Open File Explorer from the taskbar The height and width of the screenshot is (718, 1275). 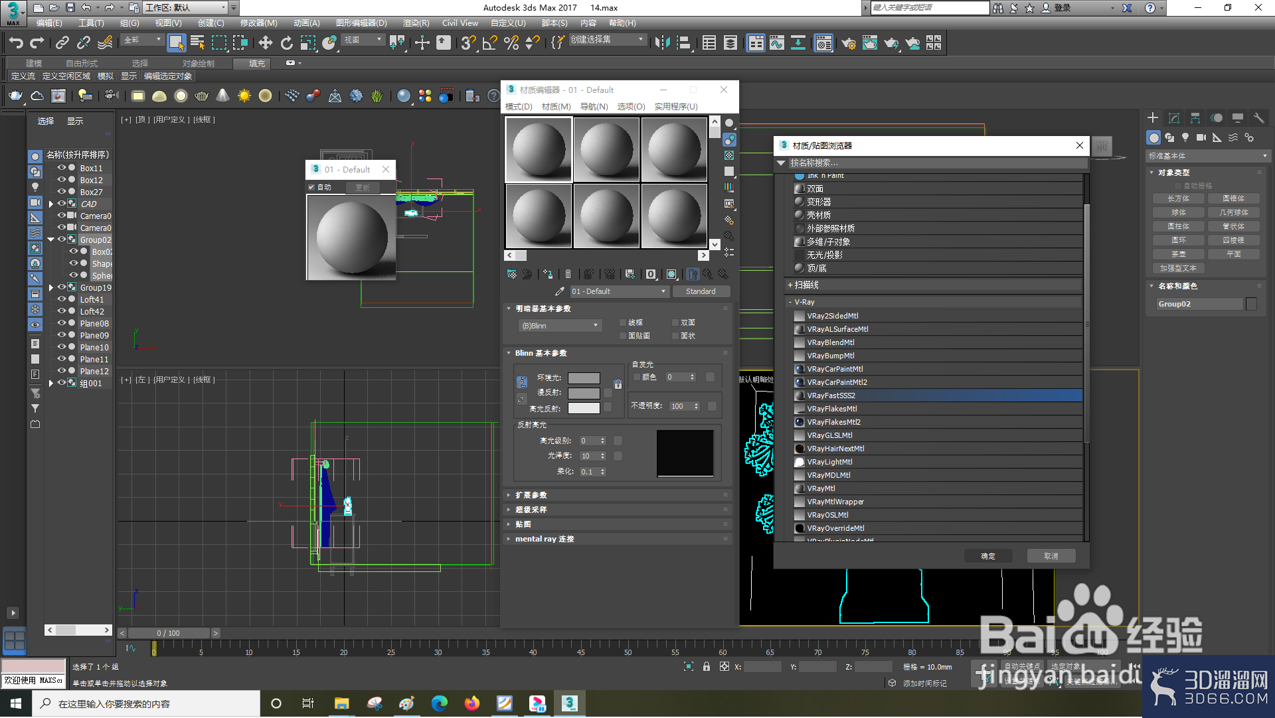pos(342,703)
